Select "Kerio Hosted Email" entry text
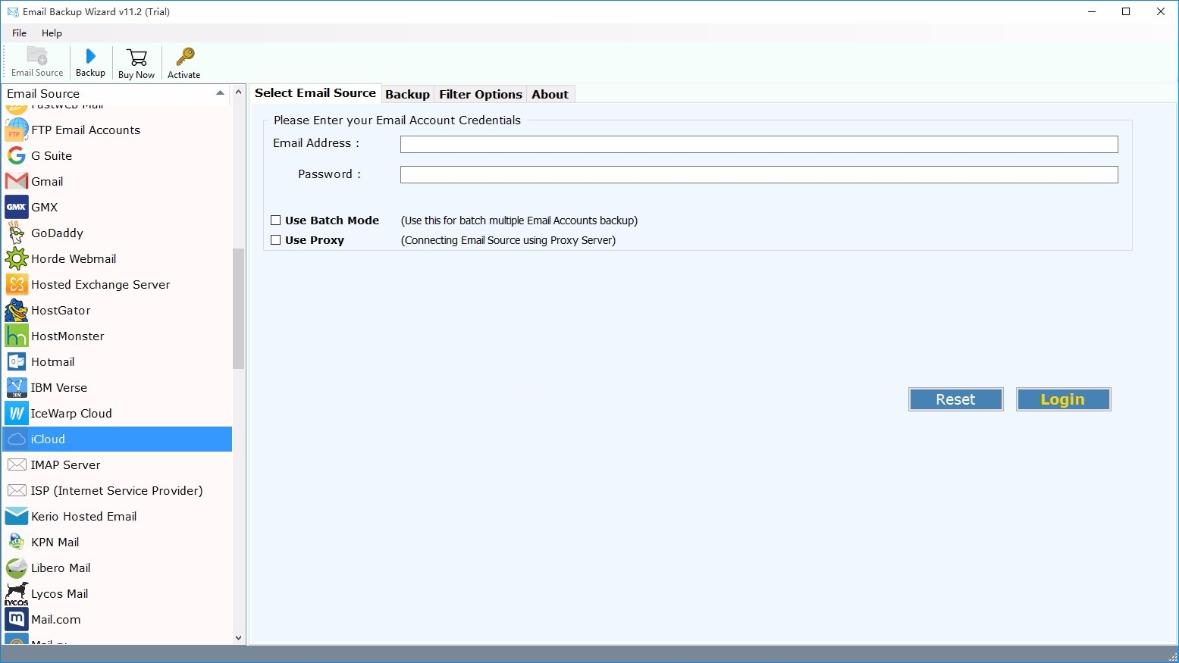The width and height of the screenshot is (1179, 663). pyautogui.click(x=84, y=517)
